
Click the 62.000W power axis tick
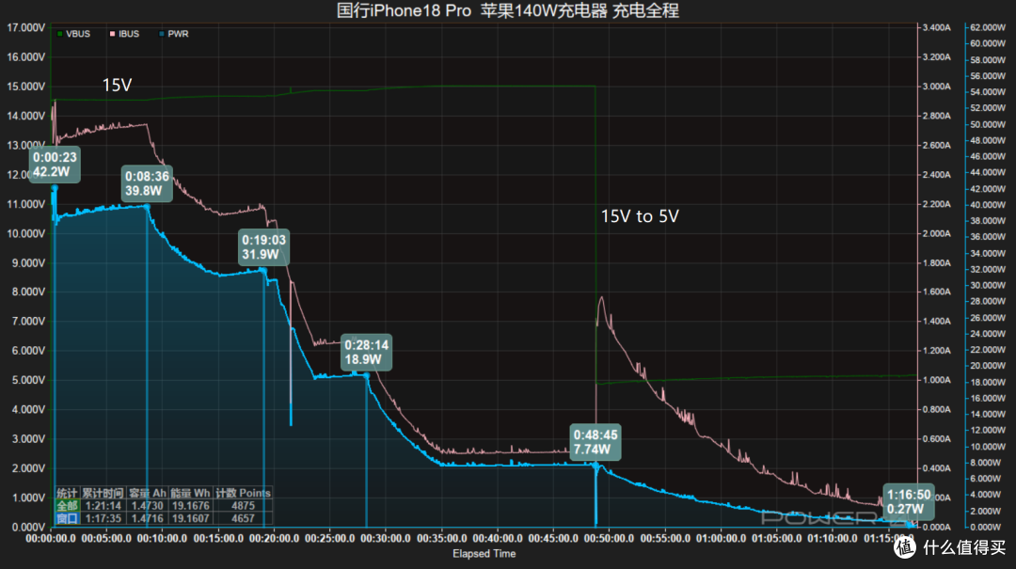pyautogui.click(x=988, y=28)
